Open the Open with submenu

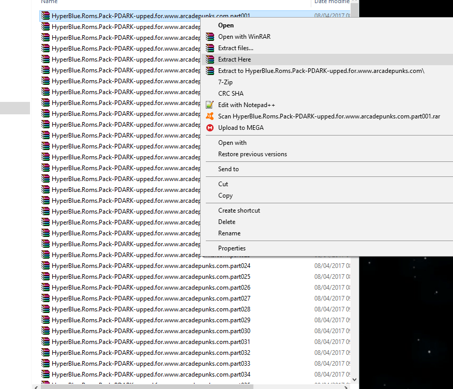[x=327, y=143]
